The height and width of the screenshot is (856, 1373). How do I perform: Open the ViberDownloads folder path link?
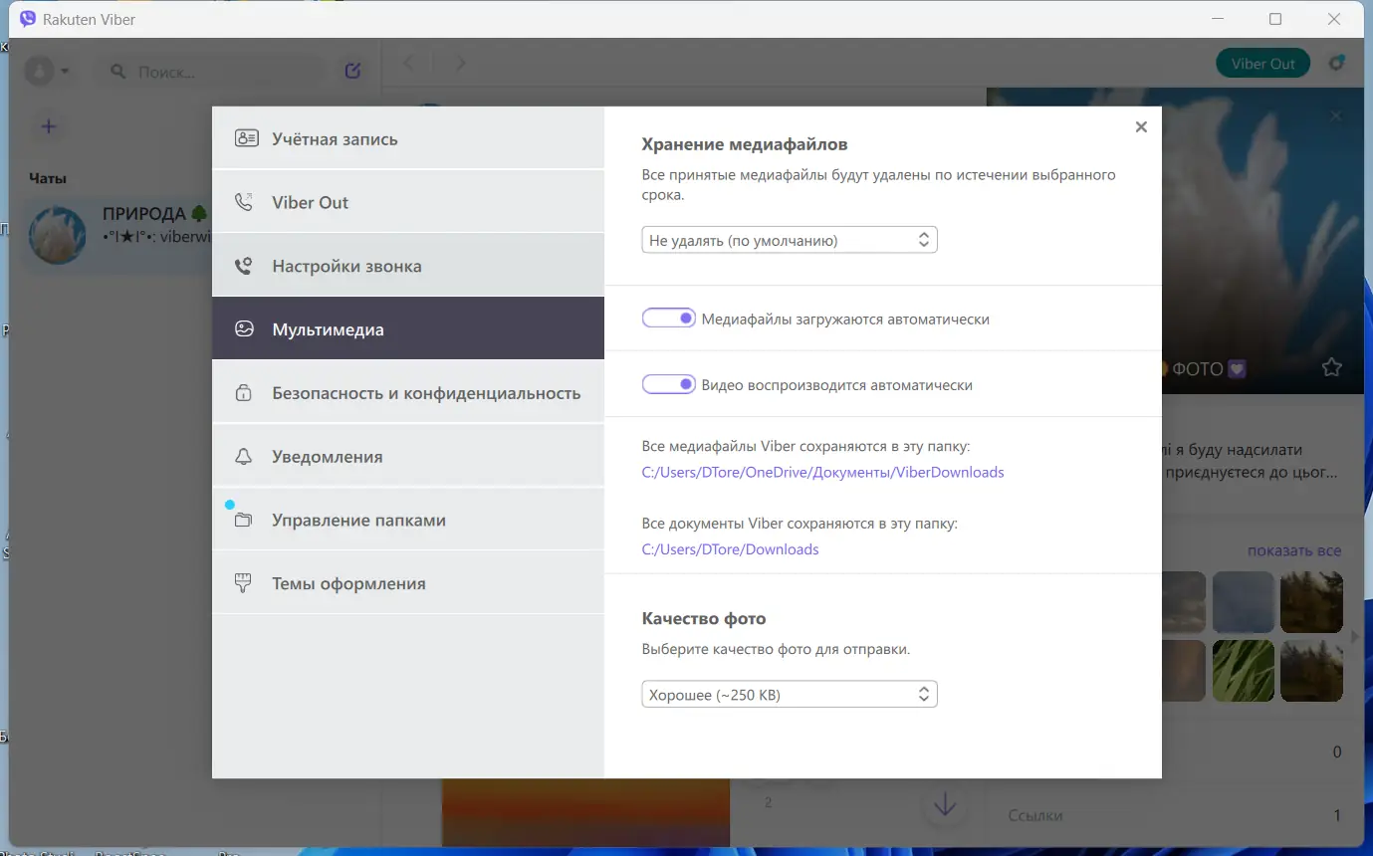click(822, 472)
